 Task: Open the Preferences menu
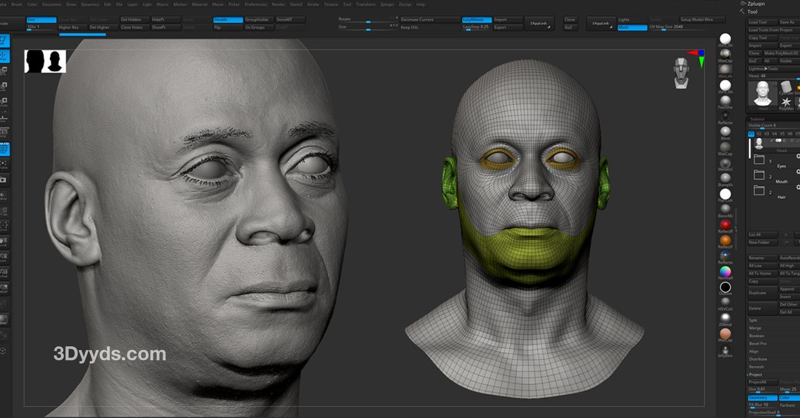pyautogui.click(x=255, y=4)
